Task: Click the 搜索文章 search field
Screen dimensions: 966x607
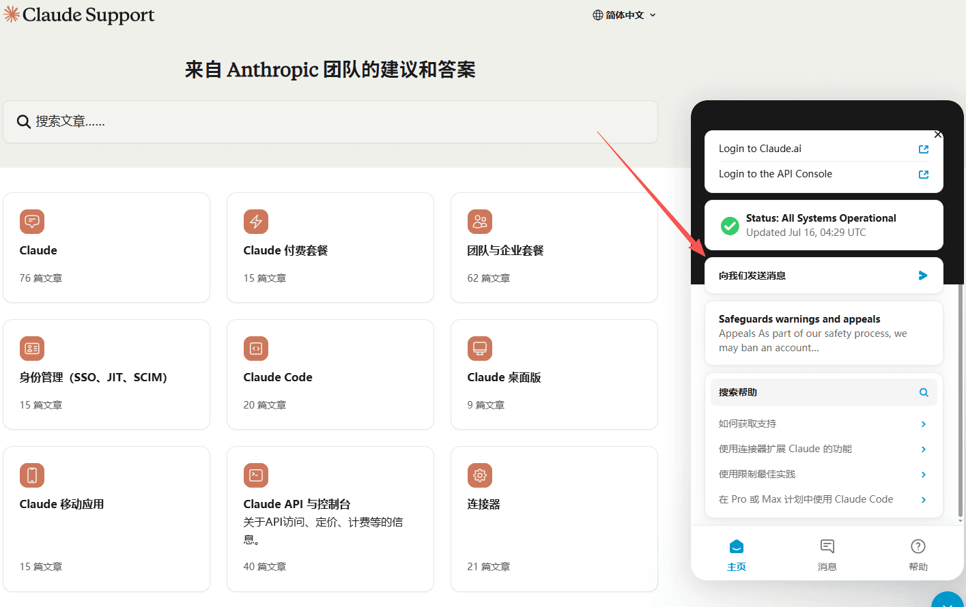Action: click(x=330, y=121)
